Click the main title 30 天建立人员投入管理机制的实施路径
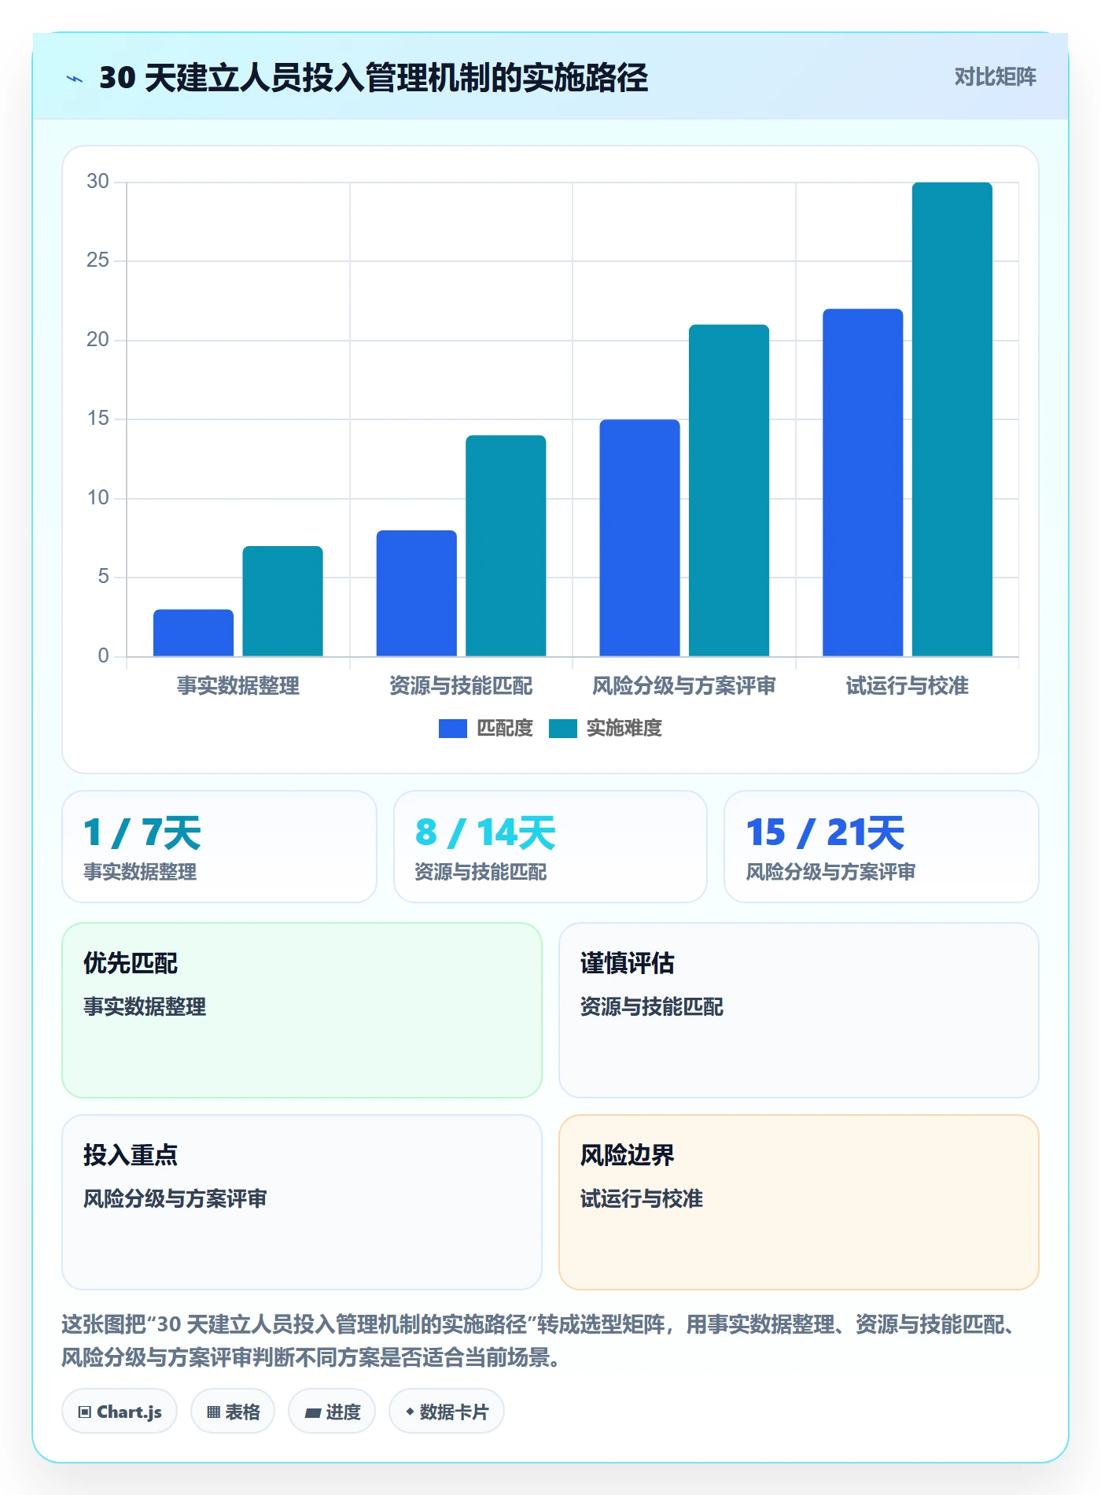 374,78
